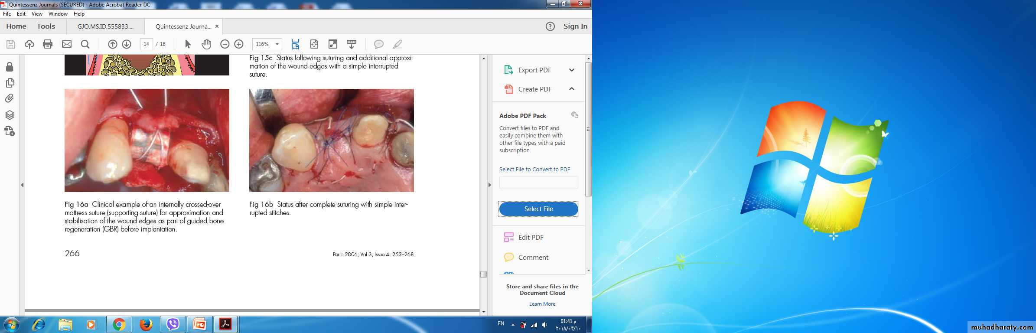Collapse the left navigation pane arrow

point(22,185)
